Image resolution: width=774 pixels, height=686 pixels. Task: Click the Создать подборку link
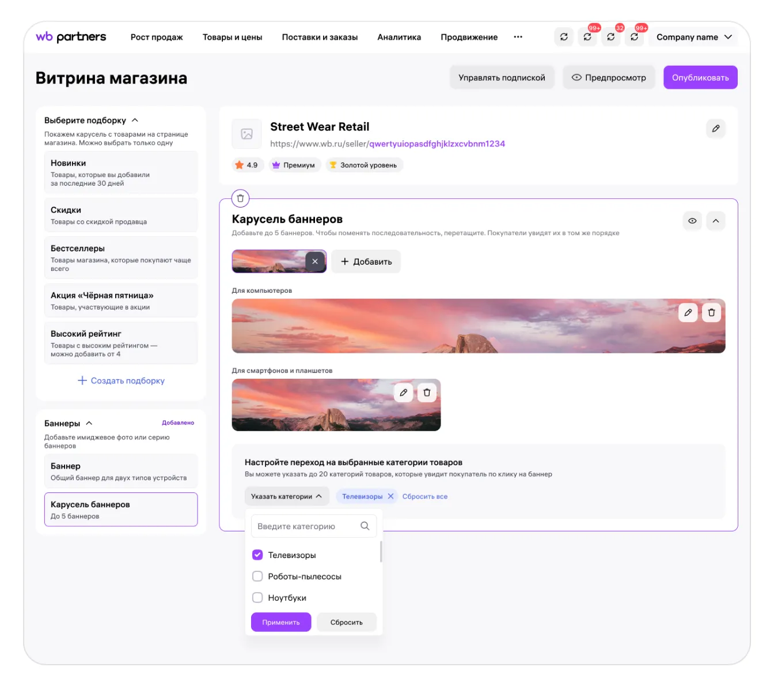pos(122,380)
